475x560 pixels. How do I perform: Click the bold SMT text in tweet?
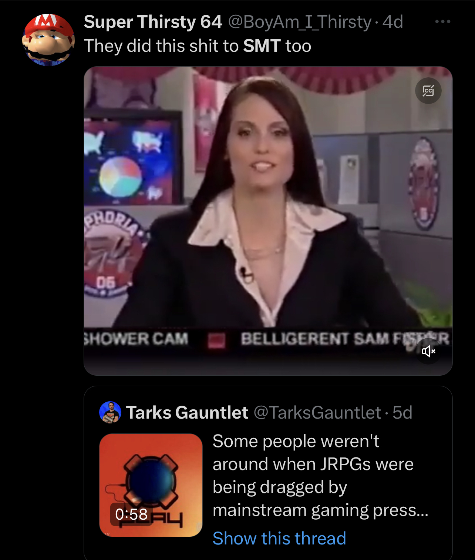coord(262,46)
